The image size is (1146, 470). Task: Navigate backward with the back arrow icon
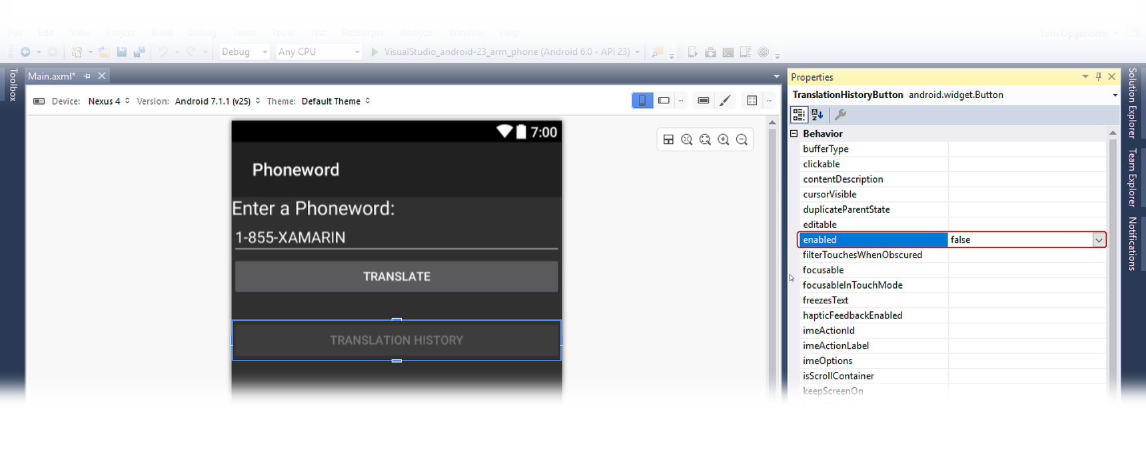pos(25,52)
